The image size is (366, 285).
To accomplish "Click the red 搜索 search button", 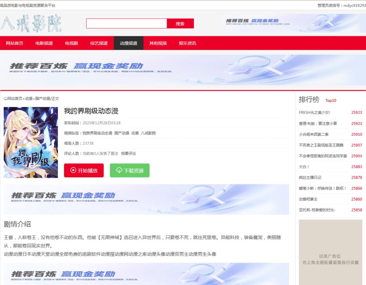I will click(180, 24).
